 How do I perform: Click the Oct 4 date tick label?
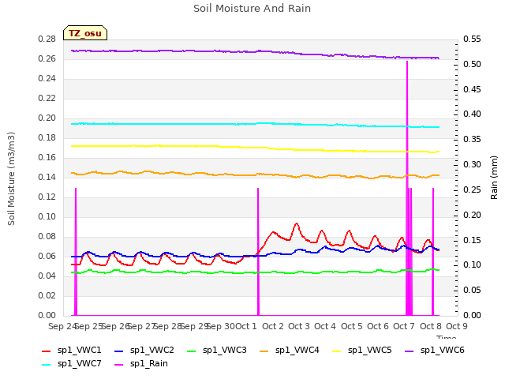point(325,326)
